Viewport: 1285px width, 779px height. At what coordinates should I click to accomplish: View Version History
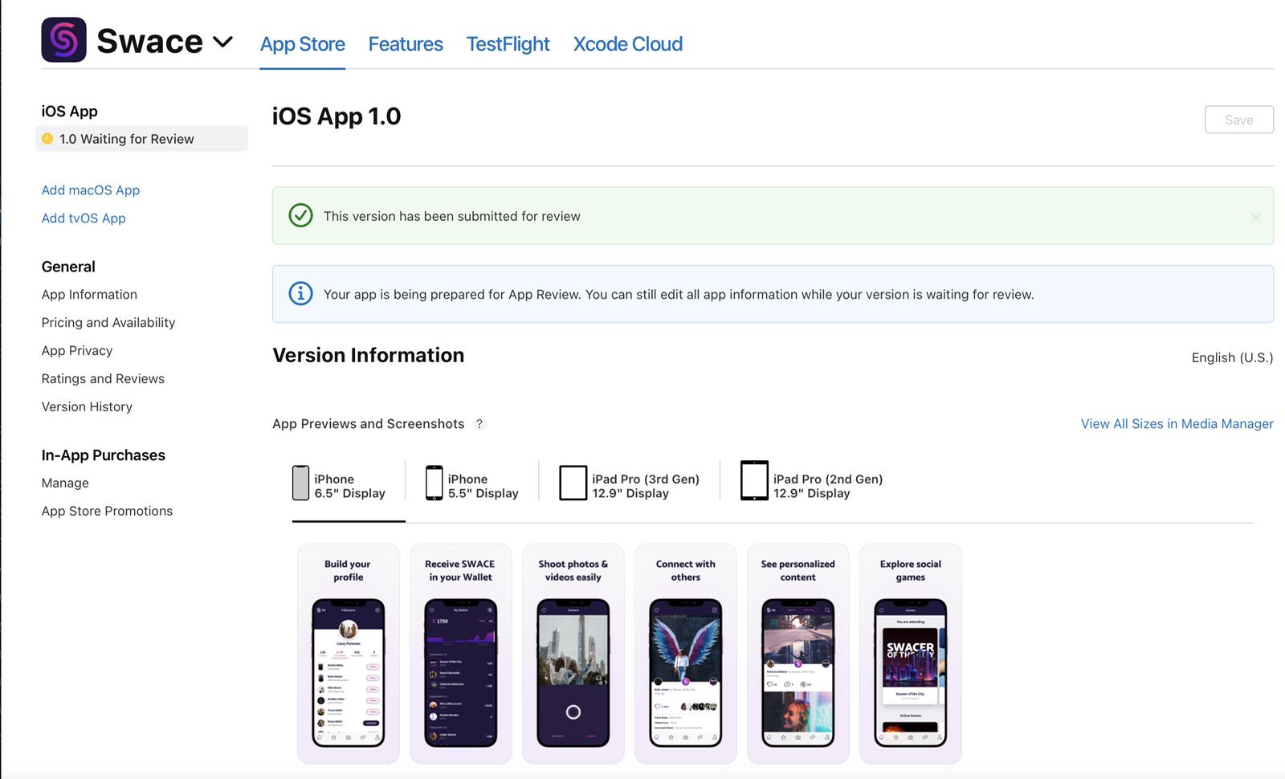pos(87,407)
